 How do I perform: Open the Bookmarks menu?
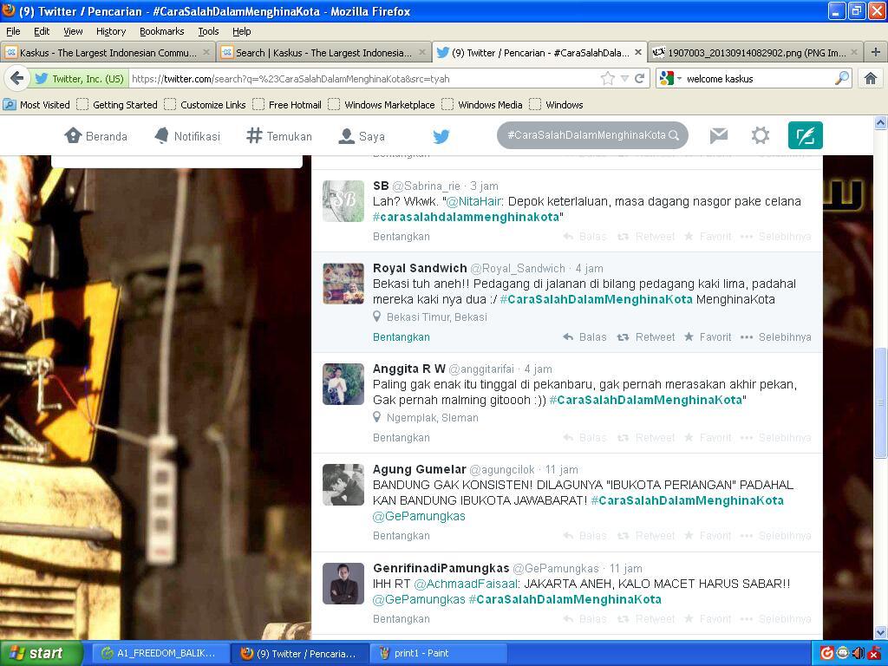(162, 31)
